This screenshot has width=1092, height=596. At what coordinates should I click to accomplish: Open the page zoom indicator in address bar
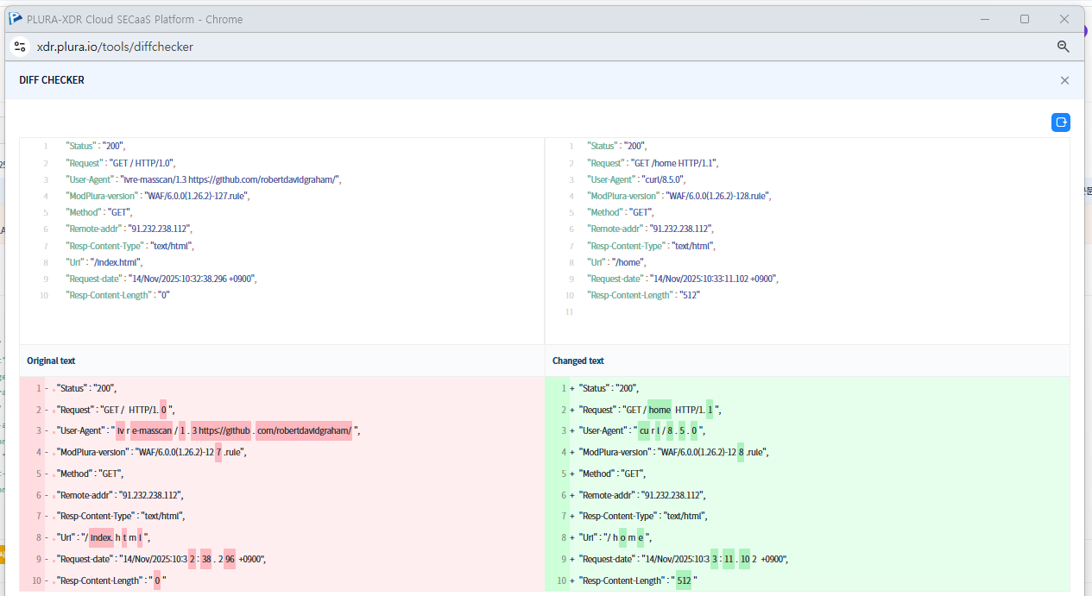pos(1064,47)
